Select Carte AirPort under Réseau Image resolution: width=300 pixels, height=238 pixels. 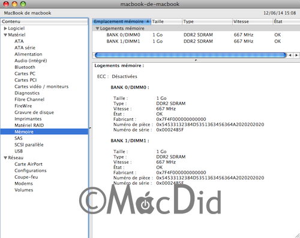(28, 164)
